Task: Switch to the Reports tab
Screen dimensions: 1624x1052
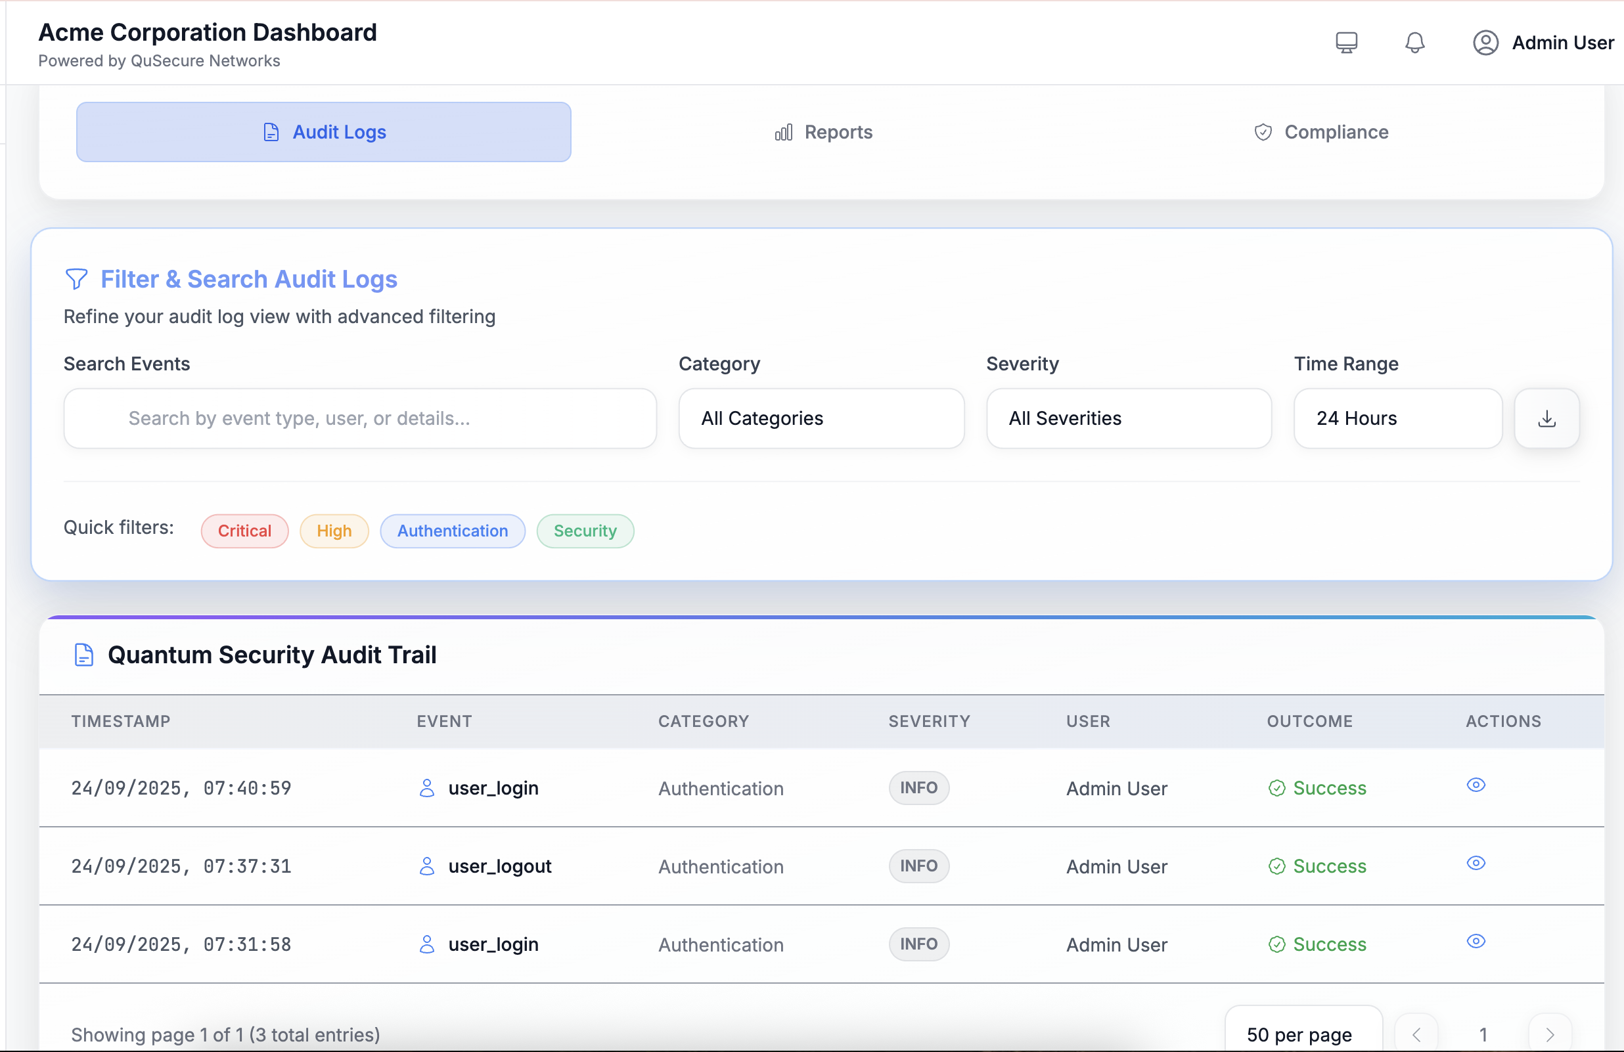Action: [x=823, y=133]
